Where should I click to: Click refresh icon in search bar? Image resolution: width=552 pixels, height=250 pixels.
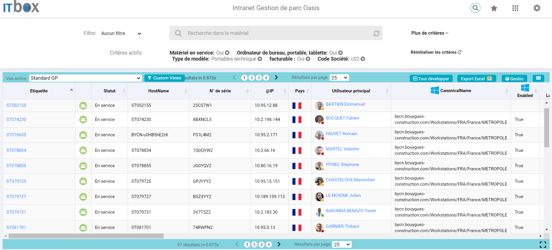point(376,33)
